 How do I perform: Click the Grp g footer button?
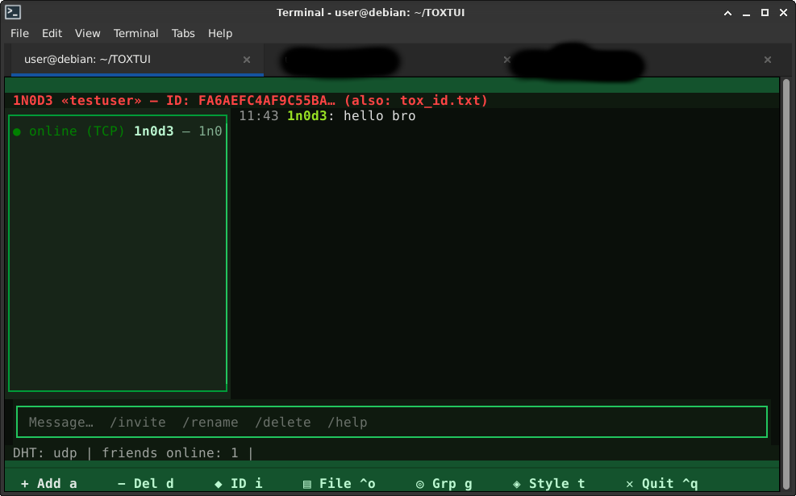point(444,484)
